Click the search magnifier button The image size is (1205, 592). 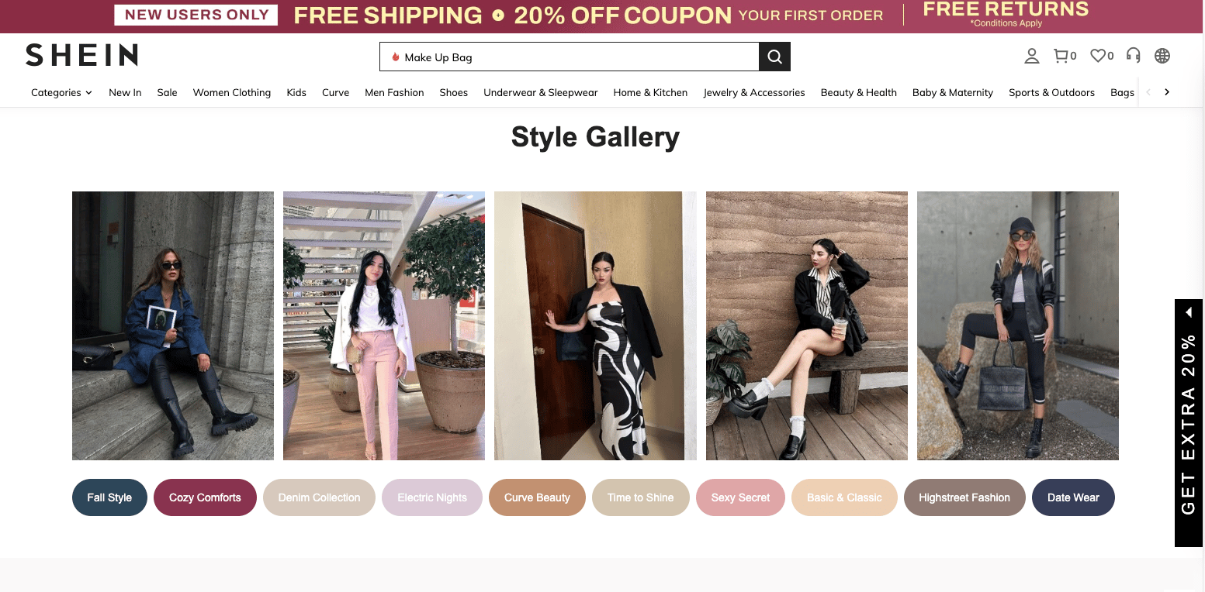(x=774, y=57)
